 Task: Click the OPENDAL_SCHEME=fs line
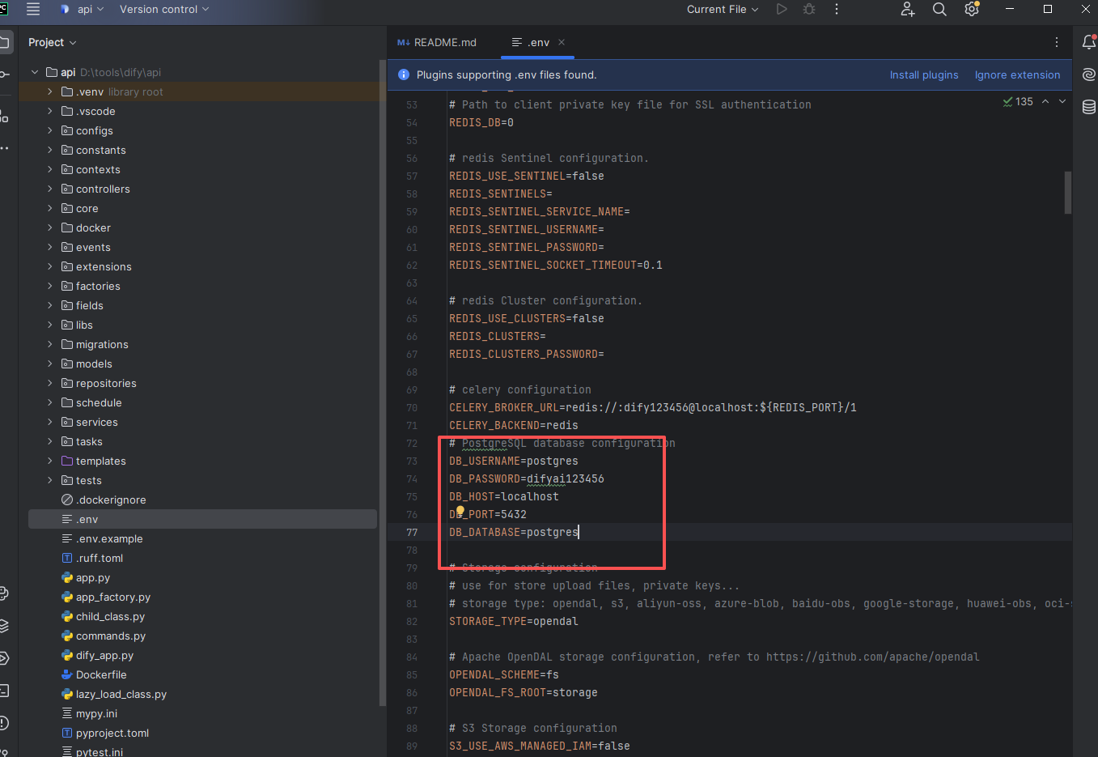(504, 674)
